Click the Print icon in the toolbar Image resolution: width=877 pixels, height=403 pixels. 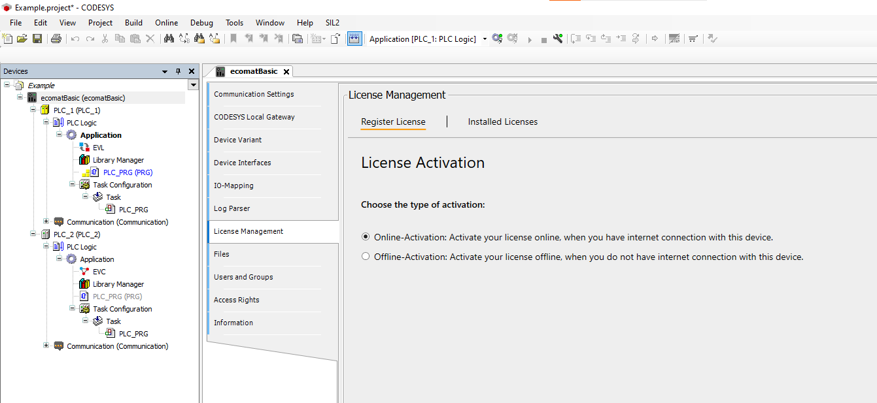56,39
